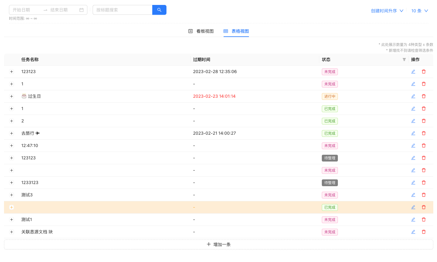Screen dimensions: 437x262
Task: Edit the 过生日 task with the pencil icon
Action: click(413, 96)
